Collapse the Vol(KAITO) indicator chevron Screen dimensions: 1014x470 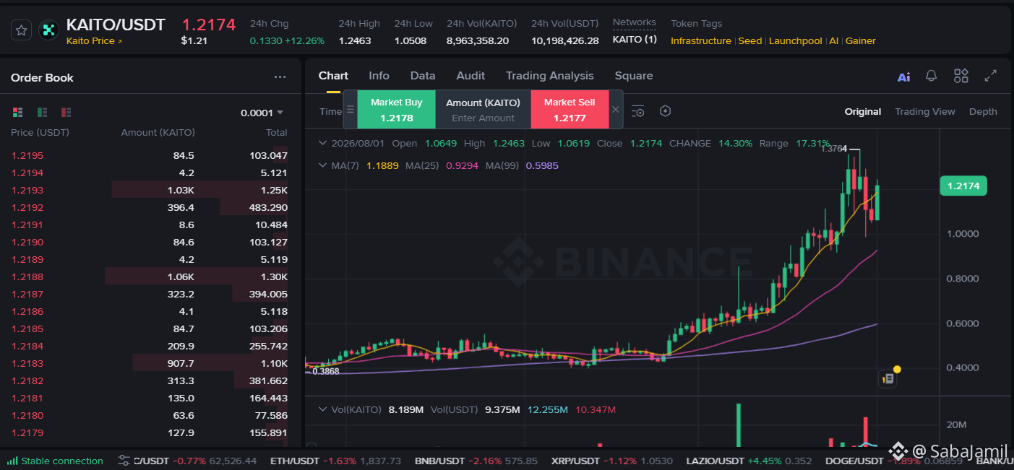pyautogui.click(x=322, y=409)
